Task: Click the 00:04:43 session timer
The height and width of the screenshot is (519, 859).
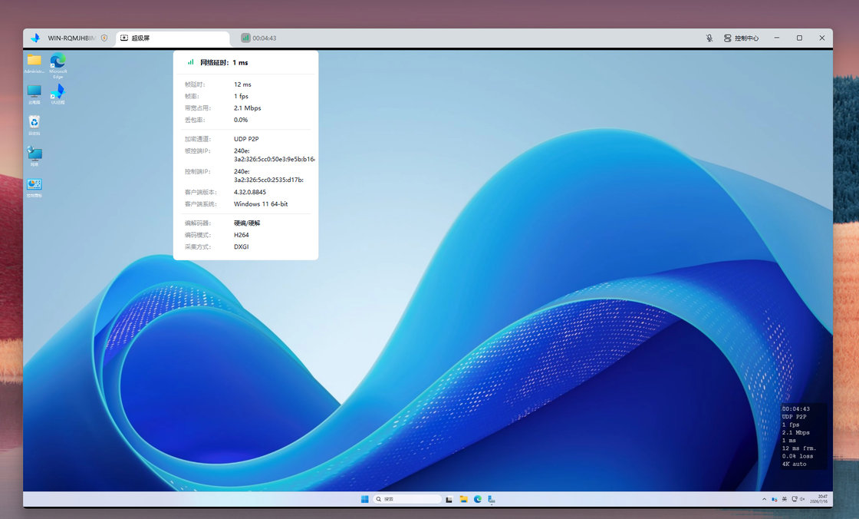Action: pyautogui.click(x=264, y=38)
